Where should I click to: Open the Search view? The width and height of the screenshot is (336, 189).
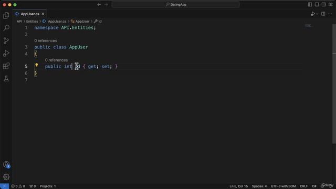[6, 28]
